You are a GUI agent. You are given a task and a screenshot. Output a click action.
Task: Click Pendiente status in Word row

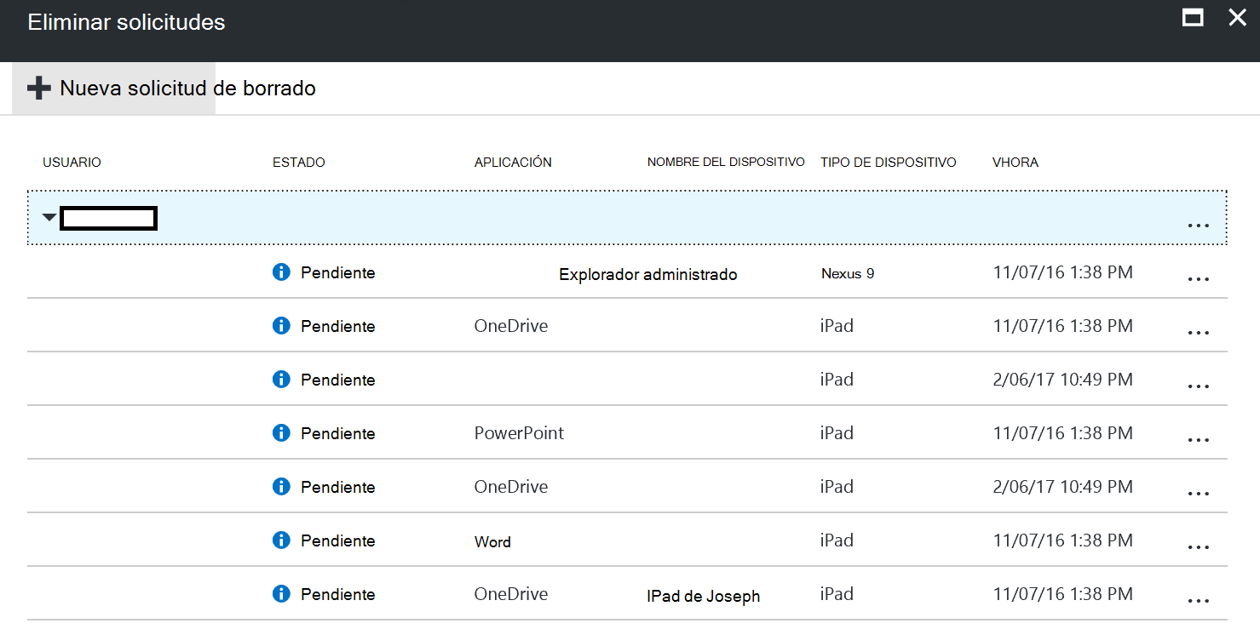click(x=338, y=540)
